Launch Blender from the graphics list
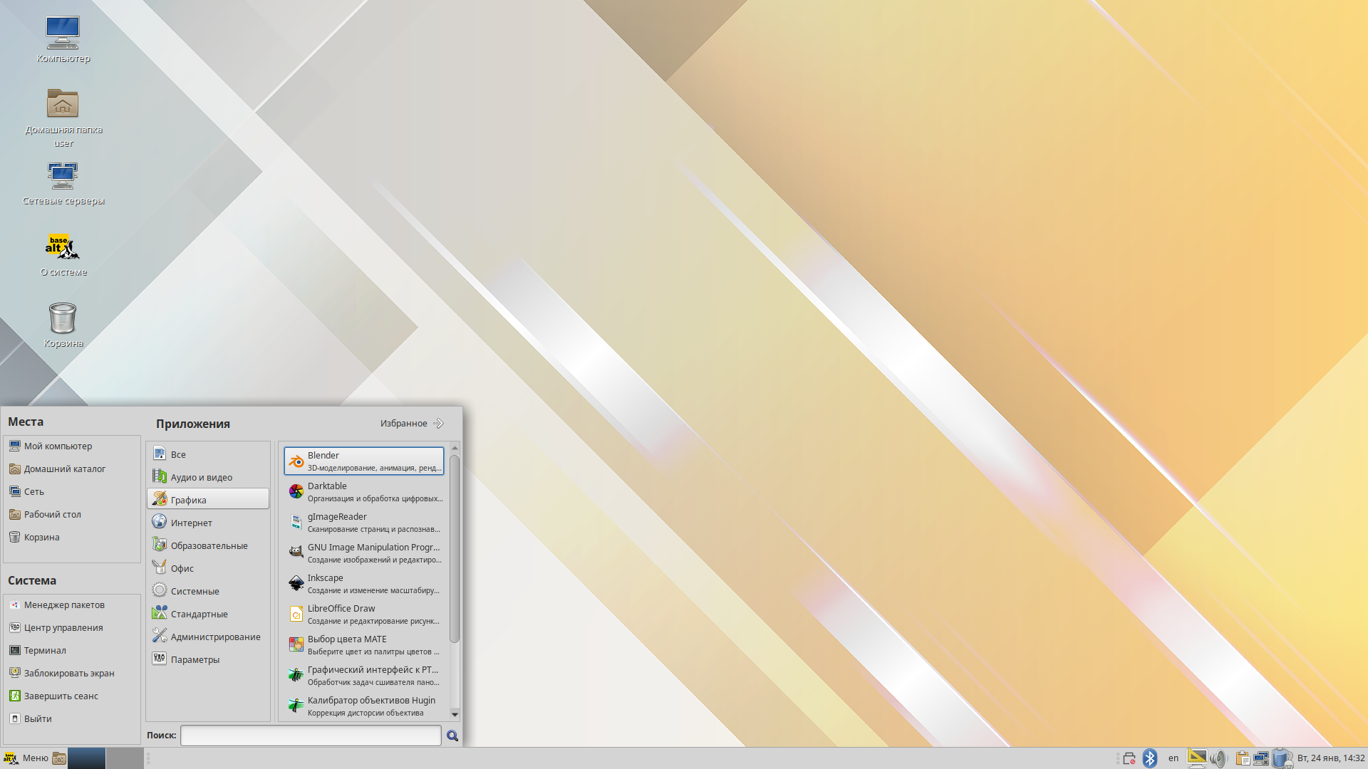1368x769 pixels. (363, 461)
